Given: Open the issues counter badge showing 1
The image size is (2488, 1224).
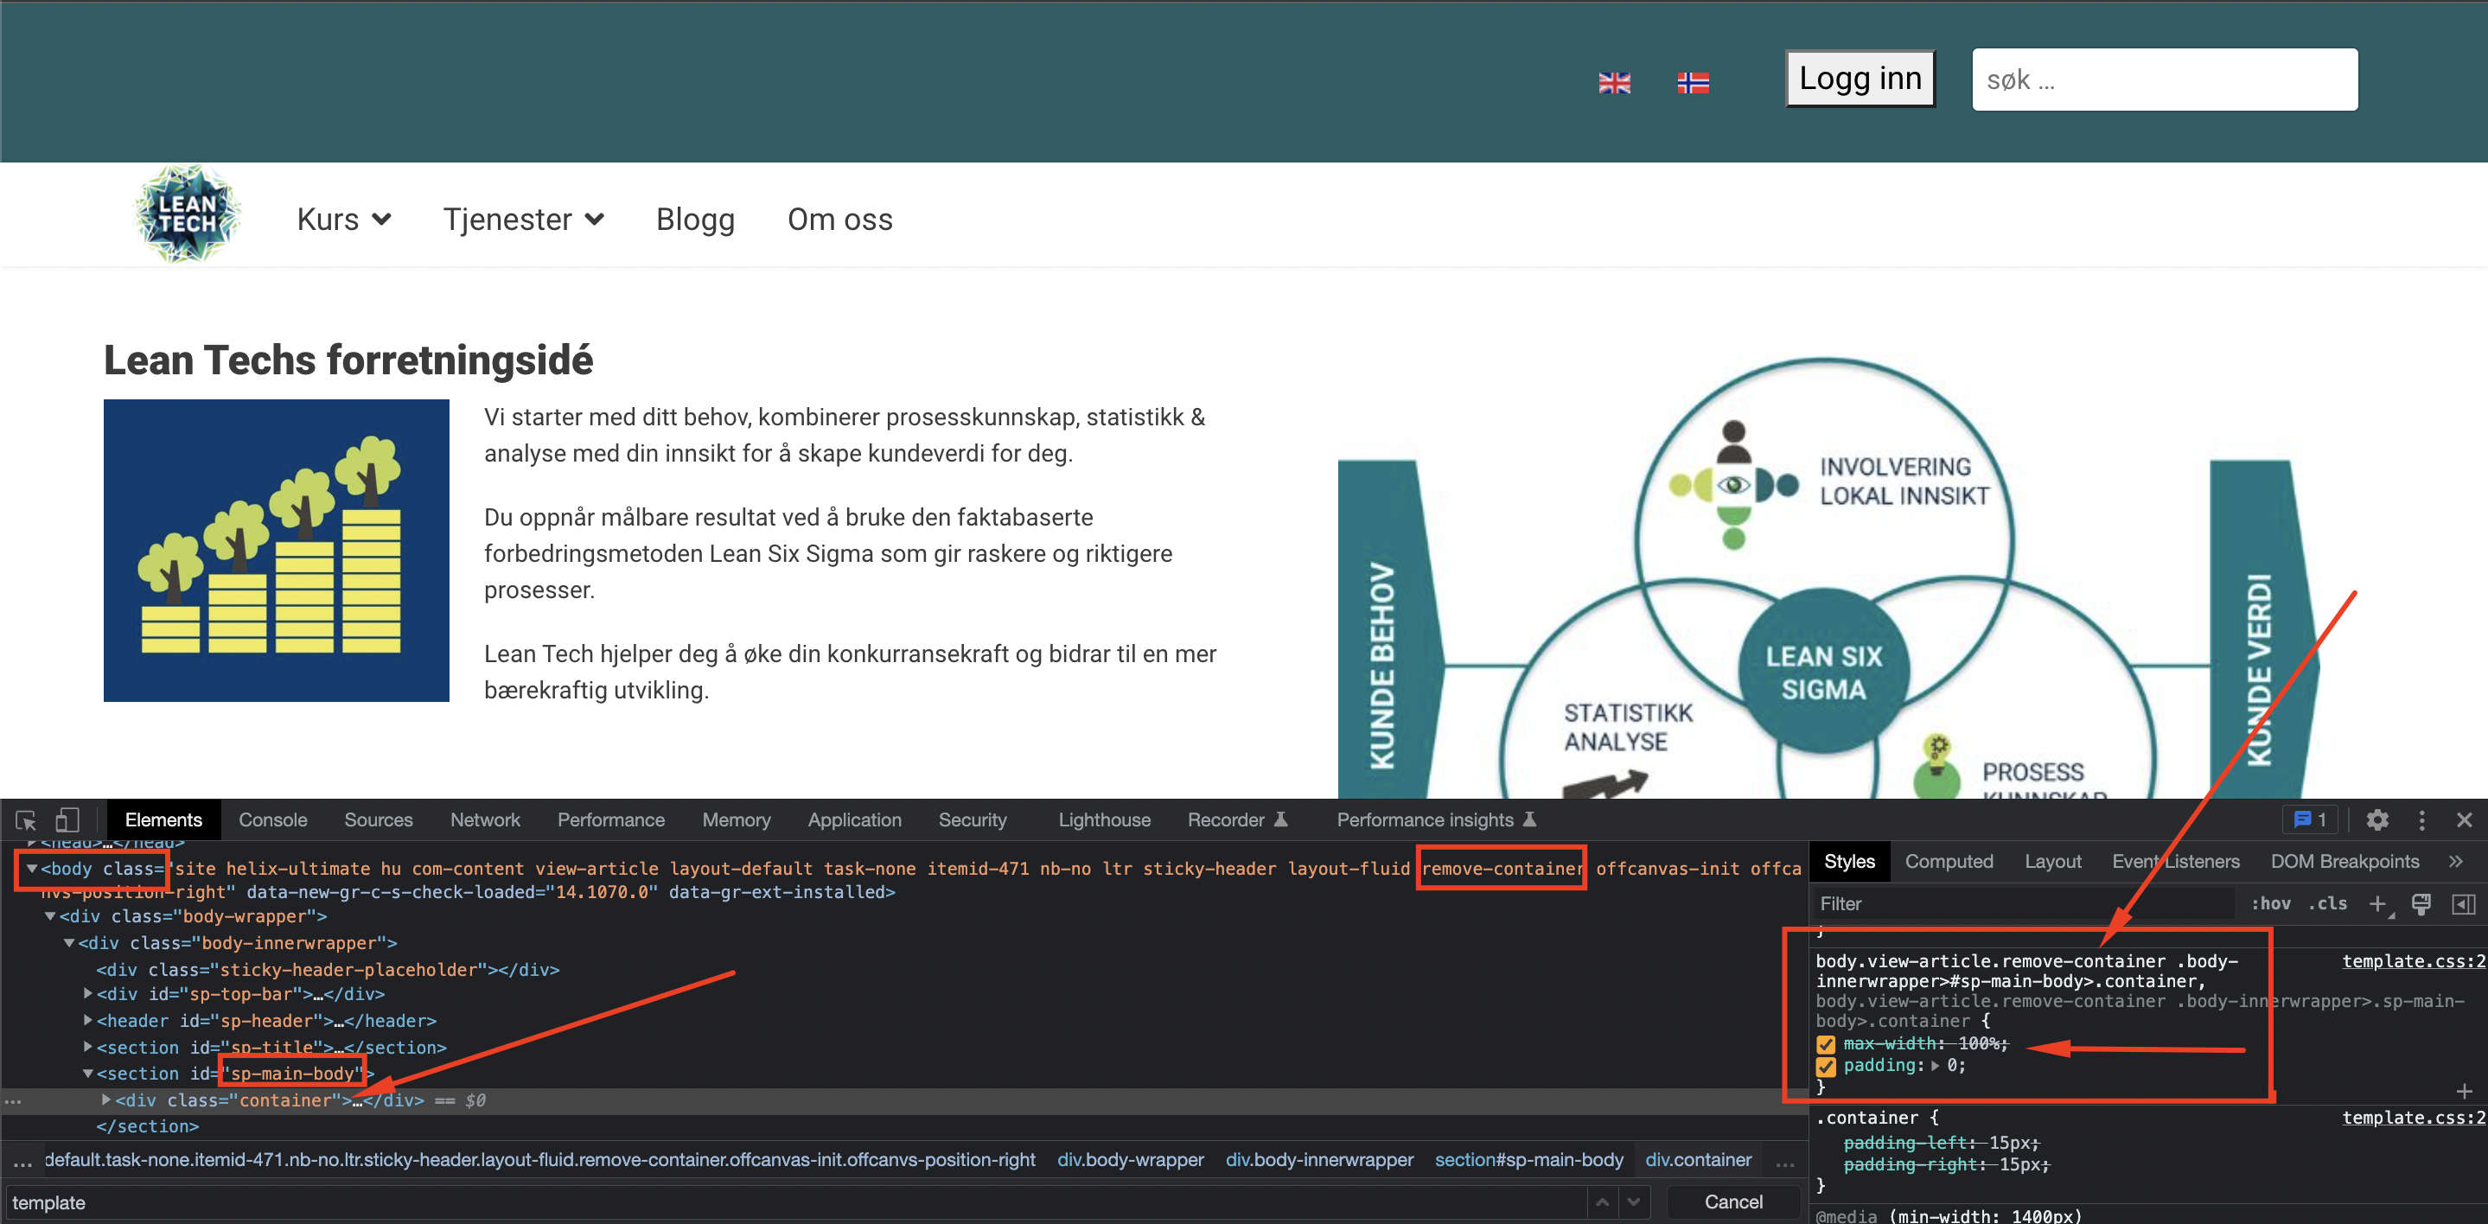Looking at the screenshot, I should coord(2309,820).
